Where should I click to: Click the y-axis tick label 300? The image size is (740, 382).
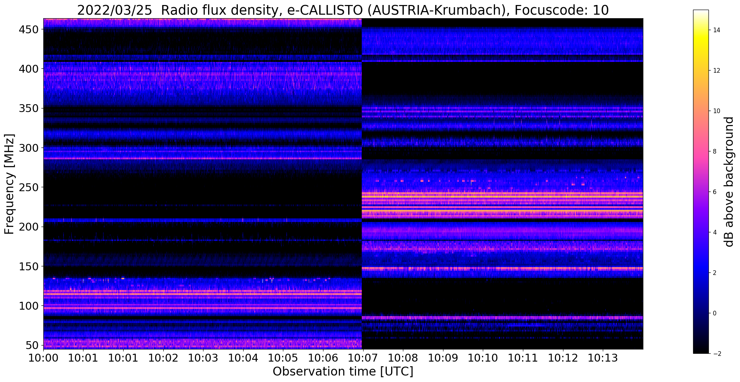(28, 148)
